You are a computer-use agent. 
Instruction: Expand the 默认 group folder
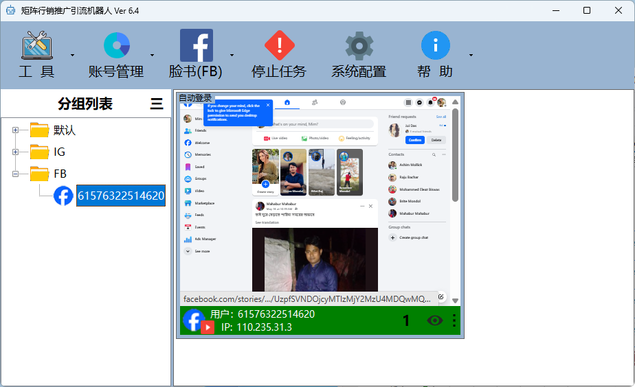click(15, 130)
